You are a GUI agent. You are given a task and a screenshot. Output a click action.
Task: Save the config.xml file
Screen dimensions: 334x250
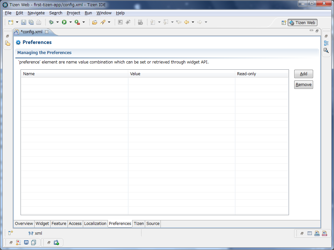click(23, 22)
